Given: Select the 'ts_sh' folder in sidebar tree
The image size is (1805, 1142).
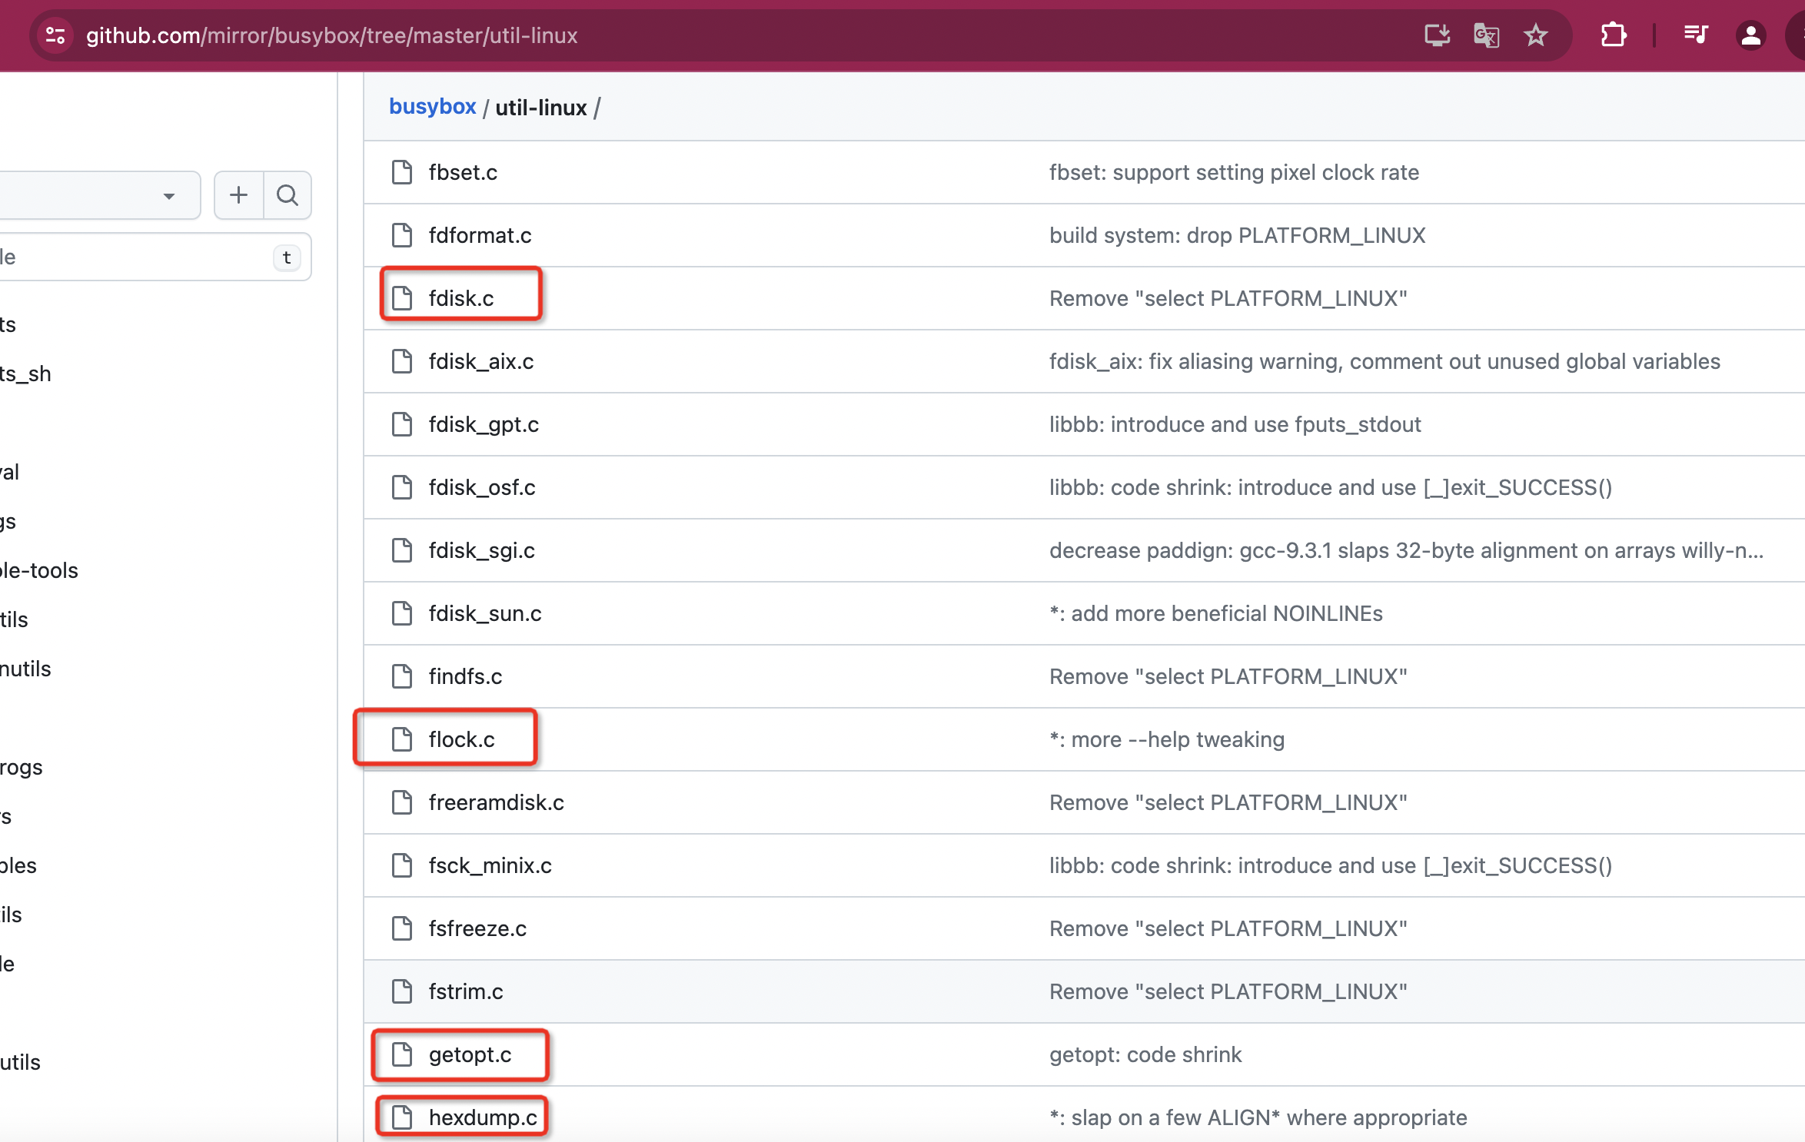Looking at the screenshot, I should (x=25, y=373).
